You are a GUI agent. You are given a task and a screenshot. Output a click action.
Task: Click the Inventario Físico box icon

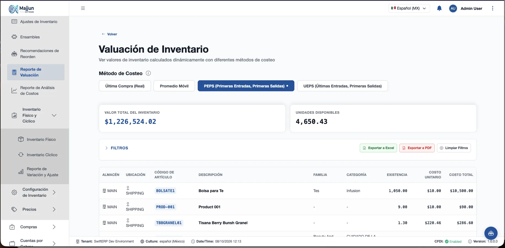[21, 139]
